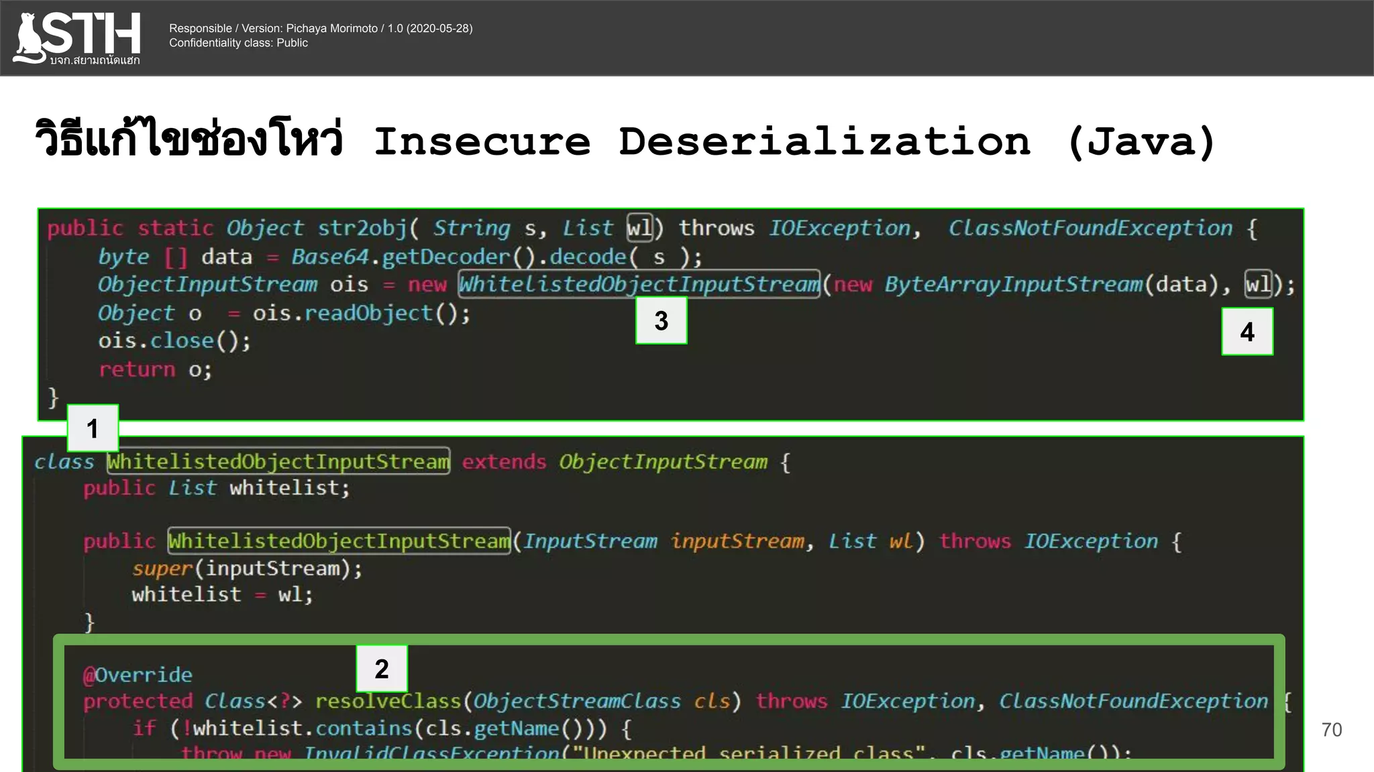Click 'Base64.getDecoder().decode( s );' code

click(x=496, y=257)
